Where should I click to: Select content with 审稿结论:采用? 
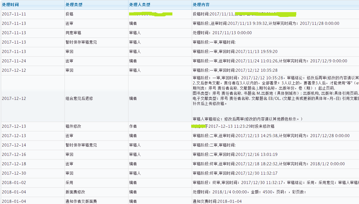pos(276,183)
